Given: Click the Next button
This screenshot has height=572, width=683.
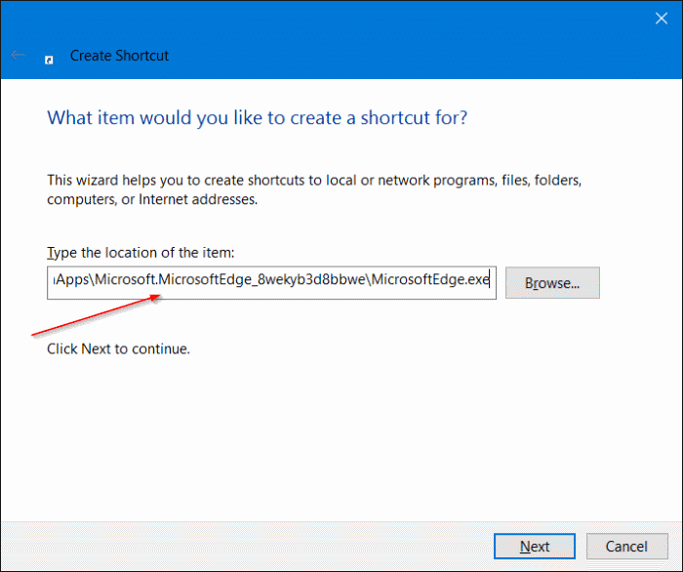Looking at the screenshot, I should (x=535, y=546).
